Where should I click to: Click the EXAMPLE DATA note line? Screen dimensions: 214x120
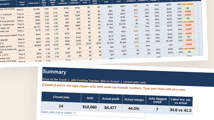pyautogui.click(x=114, y=87)
